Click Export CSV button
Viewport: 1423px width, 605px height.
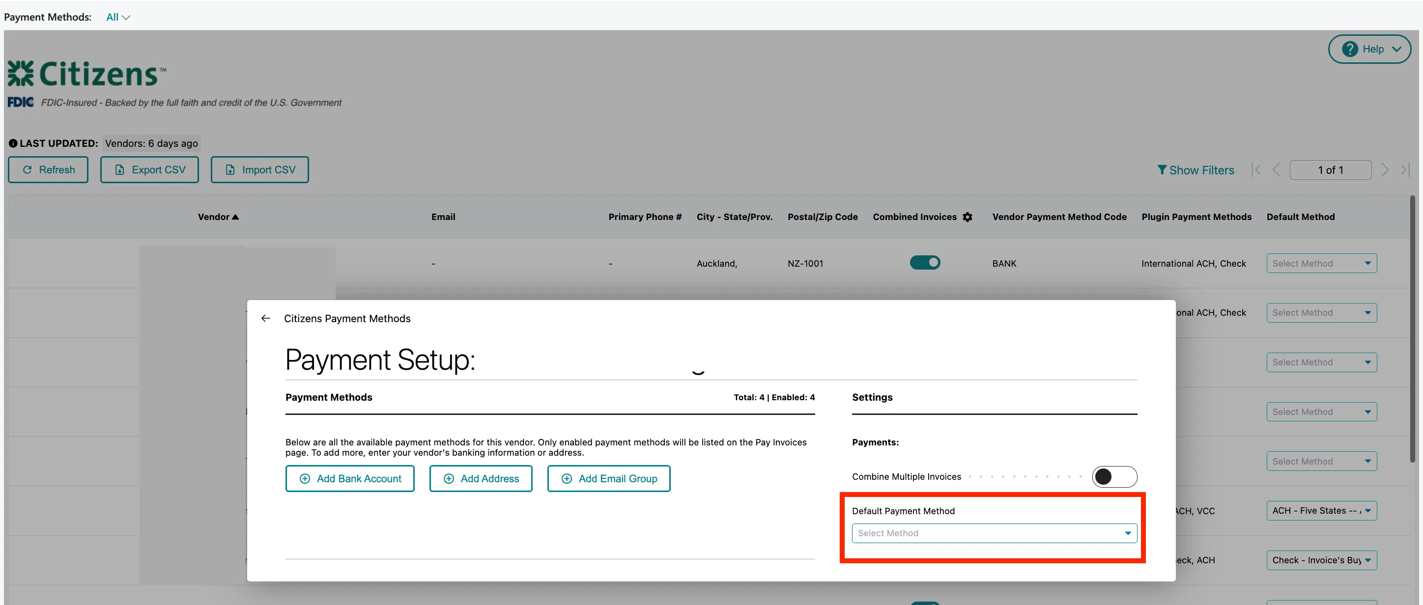(149, 169)
